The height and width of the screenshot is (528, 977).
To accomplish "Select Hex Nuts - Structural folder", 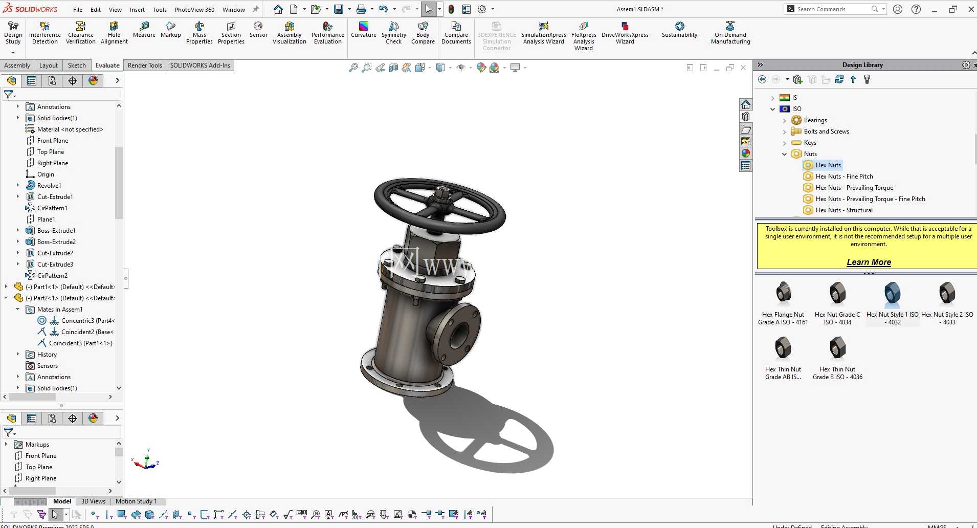I will click(x=844, y=210).
